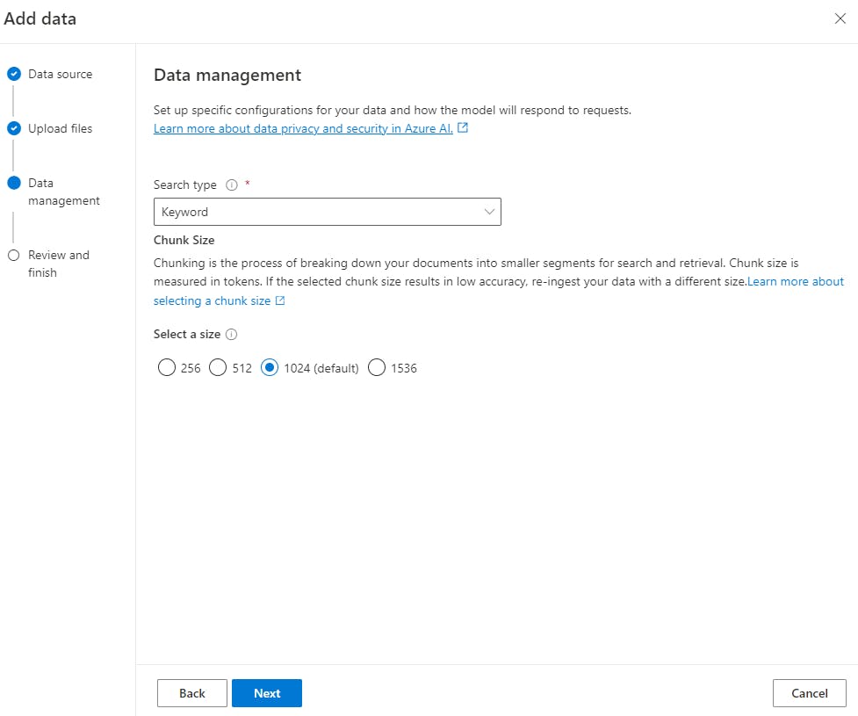Viewport: 858px width, 716px height.
Task: Click the Review and finish step circle
Action: [x=13, y=256]
